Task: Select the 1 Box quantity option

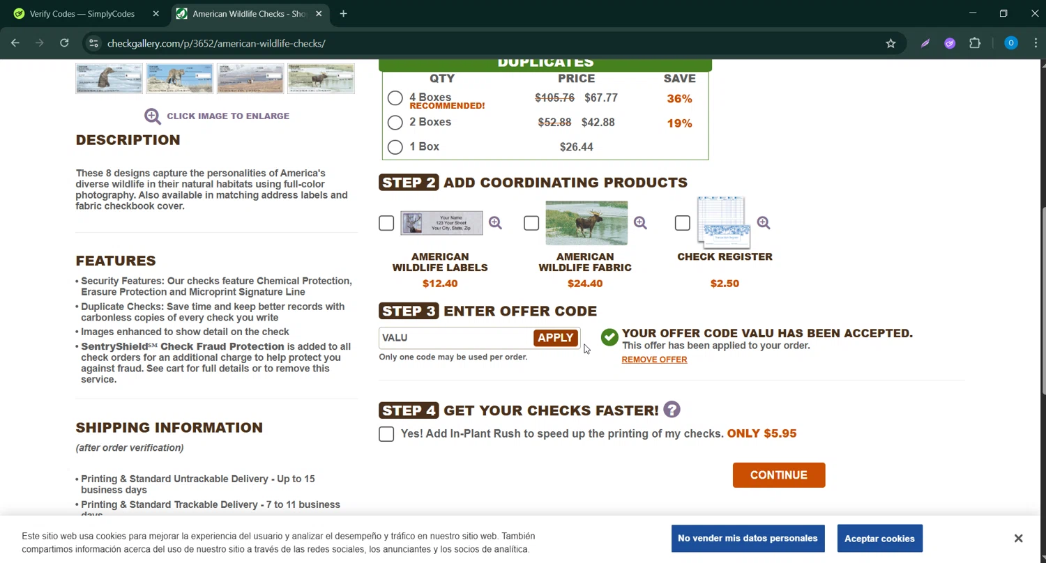Action: (x=395, y=147)
